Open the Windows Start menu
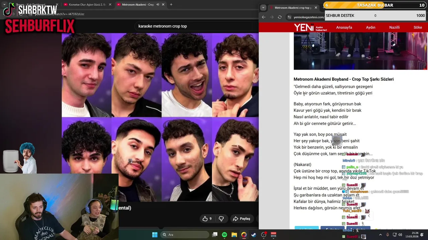Image resolution: width=428 pixels, height=240 pixels. [155, 235]
